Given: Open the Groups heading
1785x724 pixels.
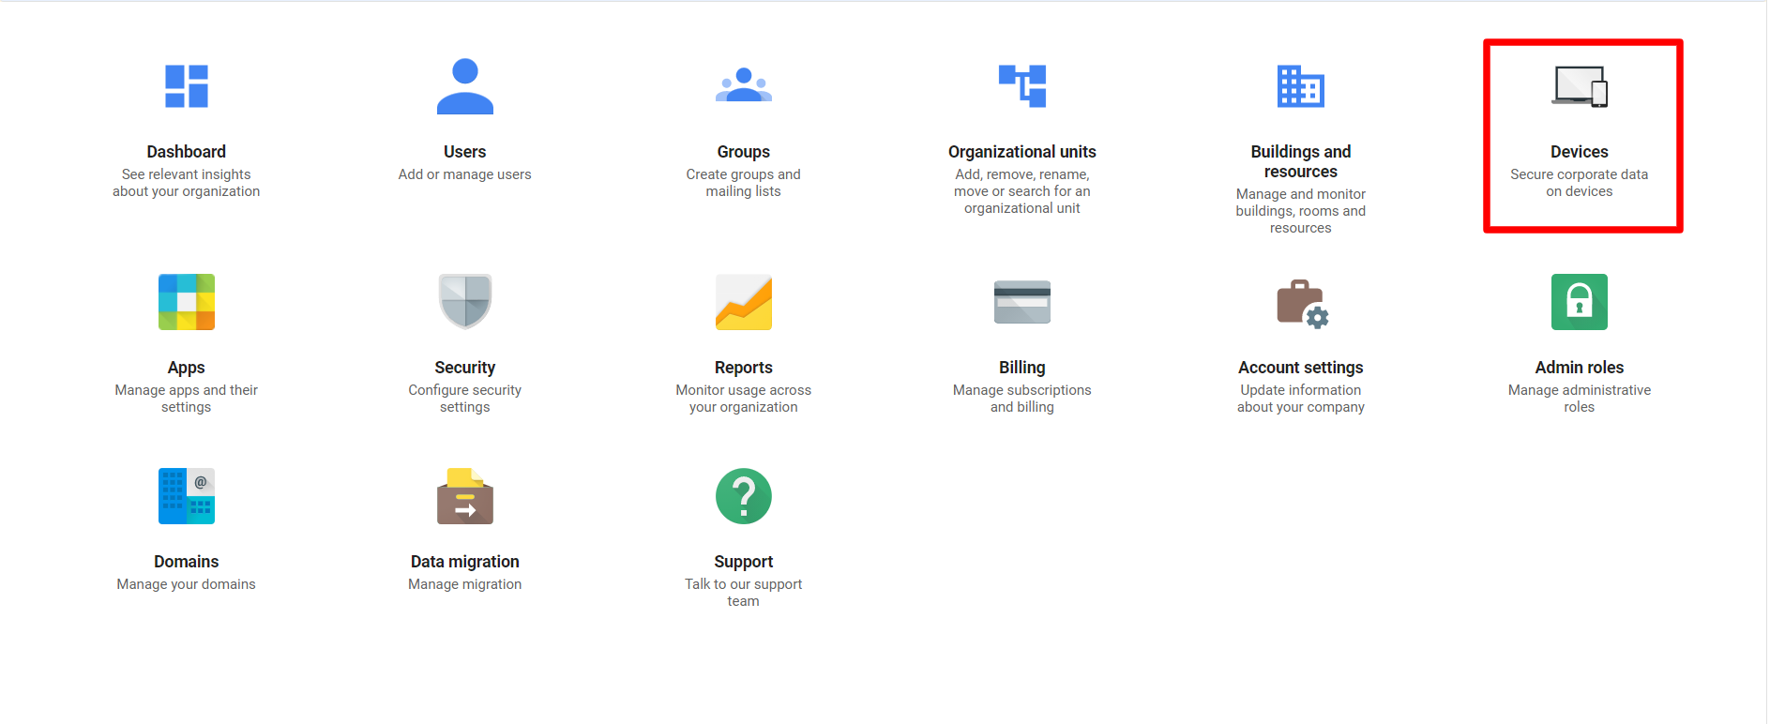Looking at the screenshot, I should 744,152.
